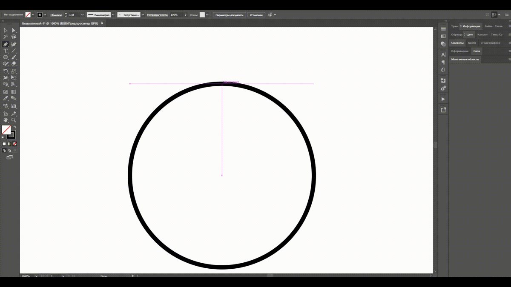
Task: Reset to default fill and stroke
Action: [x=3, y=137]
